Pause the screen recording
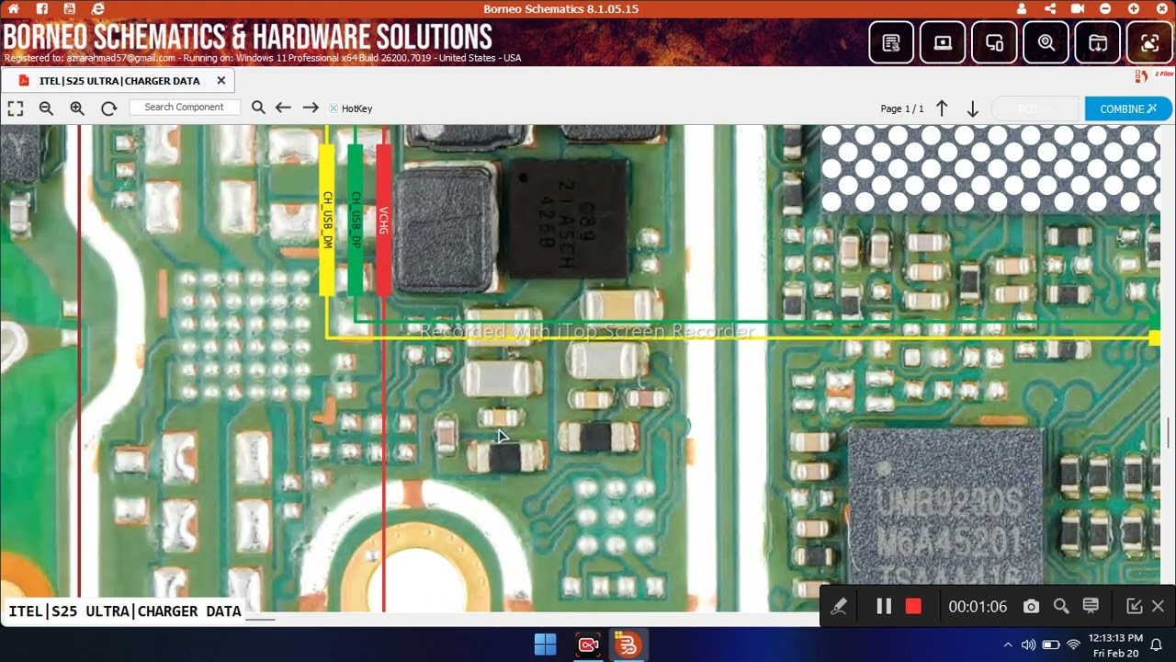This screenshot has width=1176, height=662. click(884, 606)
